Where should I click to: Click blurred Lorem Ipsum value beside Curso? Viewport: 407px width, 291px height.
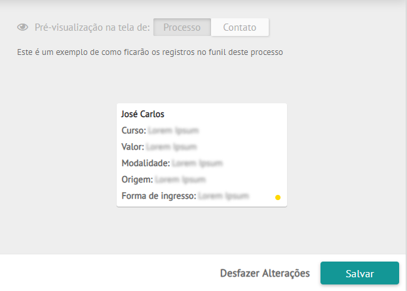pyautogui.click(x=174, y=131)
